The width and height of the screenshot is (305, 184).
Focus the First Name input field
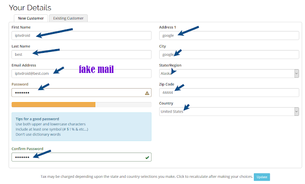point(81,36)
